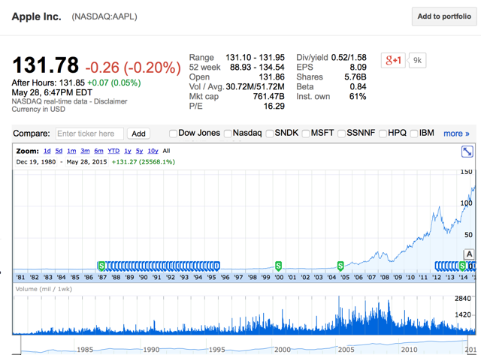Screen dimensions: 481x355
Task: Click the Inst. own value 61%
Action: [x=358, y=97]
